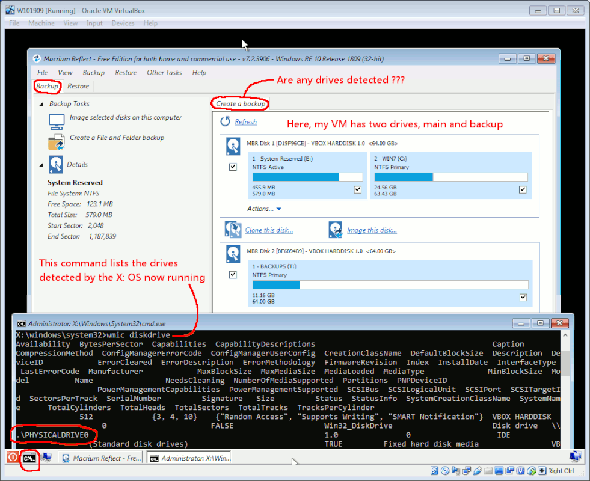Click the Macrium Reflect title bar logo icon

pos(37,59)
